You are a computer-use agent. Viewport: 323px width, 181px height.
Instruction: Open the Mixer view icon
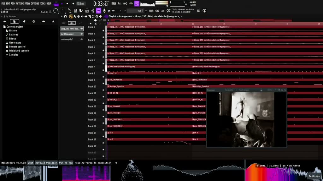tap(93, 11)
